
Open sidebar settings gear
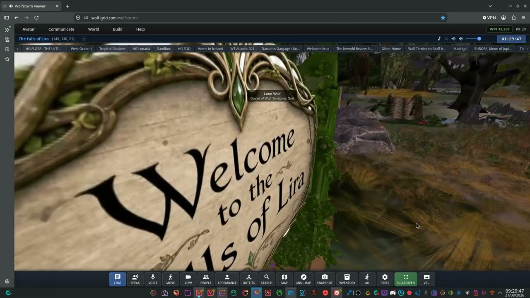tap(7, 281)
